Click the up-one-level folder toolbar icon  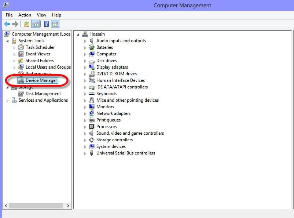pyautogui.click(x=26, y=23)
